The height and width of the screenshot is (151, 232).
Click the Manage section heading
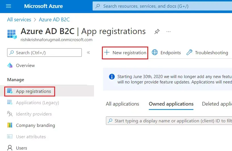(x=16, y=80)
